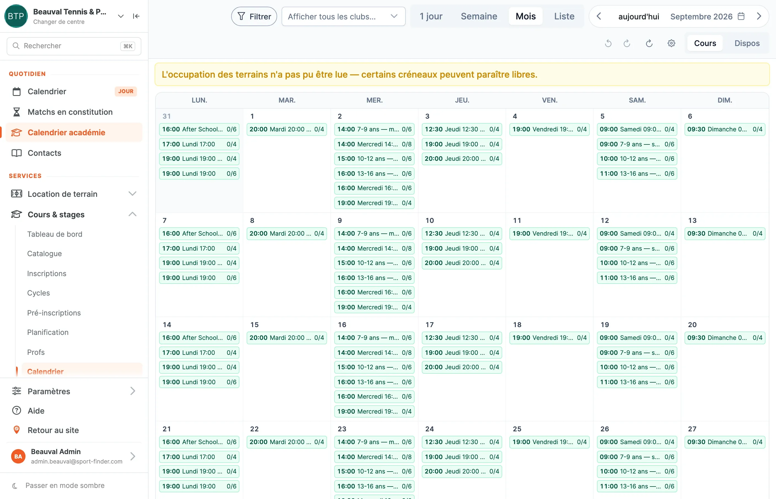The width and height of the screenshot is (776, 499).
Task: Click Retour au site link
Action: click(x=74, y=430)
